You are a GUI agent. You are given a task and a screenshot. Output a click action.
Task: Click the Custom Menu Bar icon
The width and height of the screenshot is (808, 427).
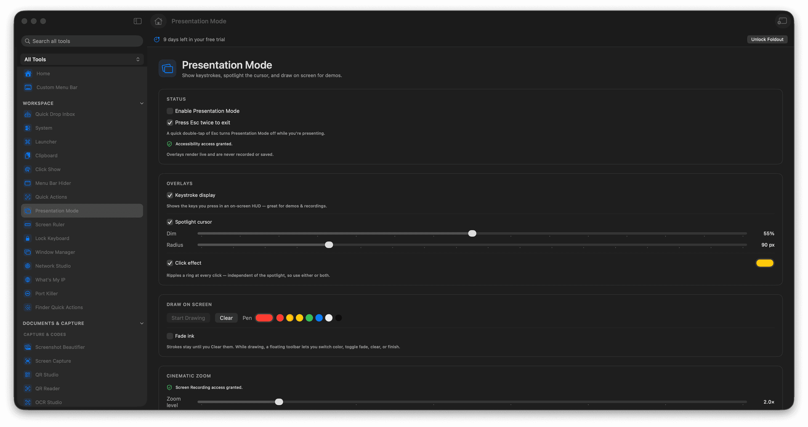[28, 87]
